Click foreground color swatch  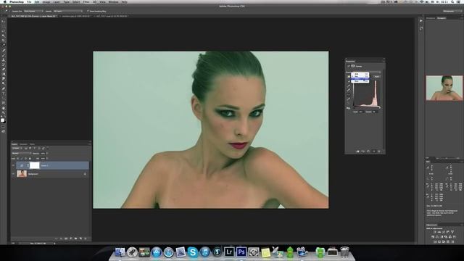2,120
